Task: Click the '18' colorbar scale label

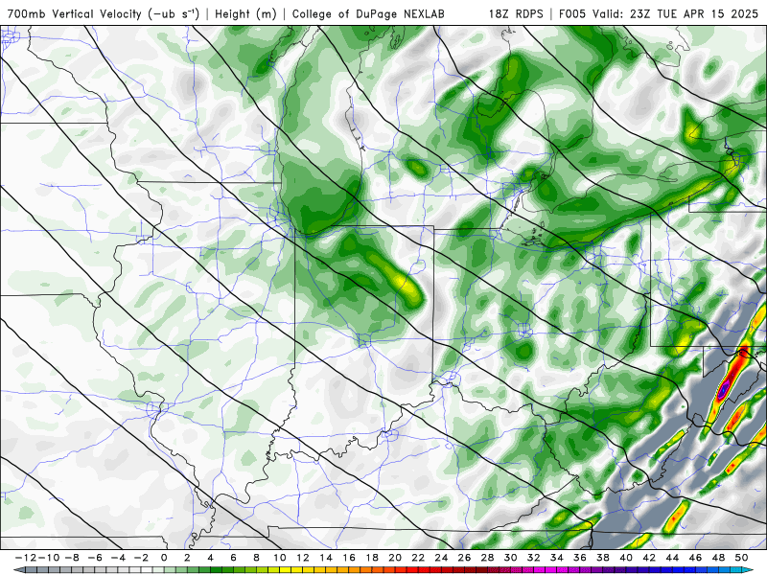Action: pos(372,558)
